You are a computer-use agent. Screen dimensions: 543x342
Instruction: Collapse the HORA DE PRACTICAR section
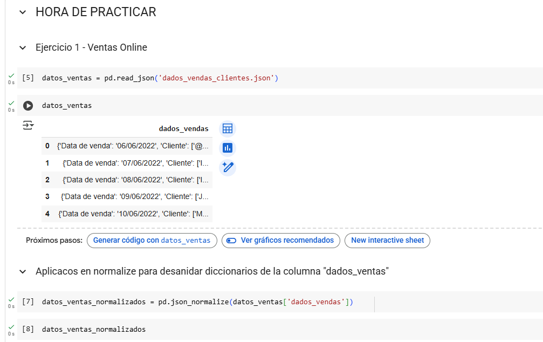click(23, 12)
